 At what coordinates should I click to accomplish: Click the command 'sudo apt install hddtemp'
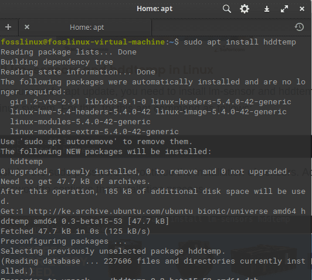point(240,42)
